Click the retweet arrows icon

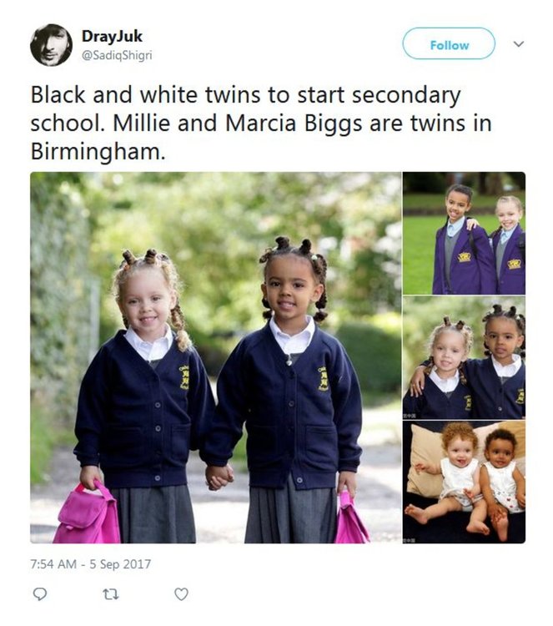111,594
